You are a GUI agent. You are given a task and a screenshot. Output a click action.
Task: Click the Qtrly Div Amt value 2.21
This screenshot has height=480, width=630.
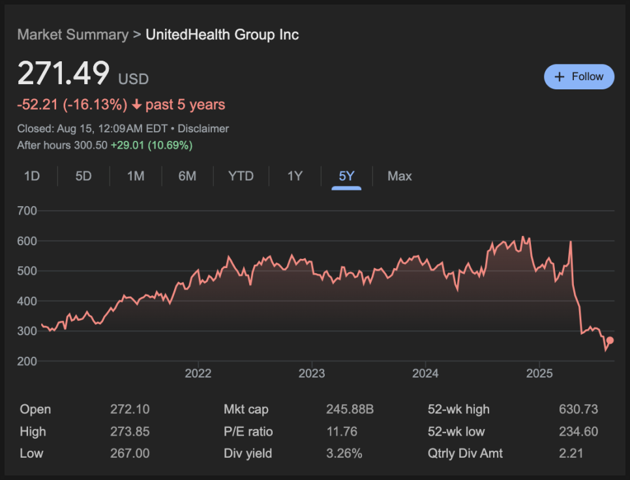pos(571,453)
